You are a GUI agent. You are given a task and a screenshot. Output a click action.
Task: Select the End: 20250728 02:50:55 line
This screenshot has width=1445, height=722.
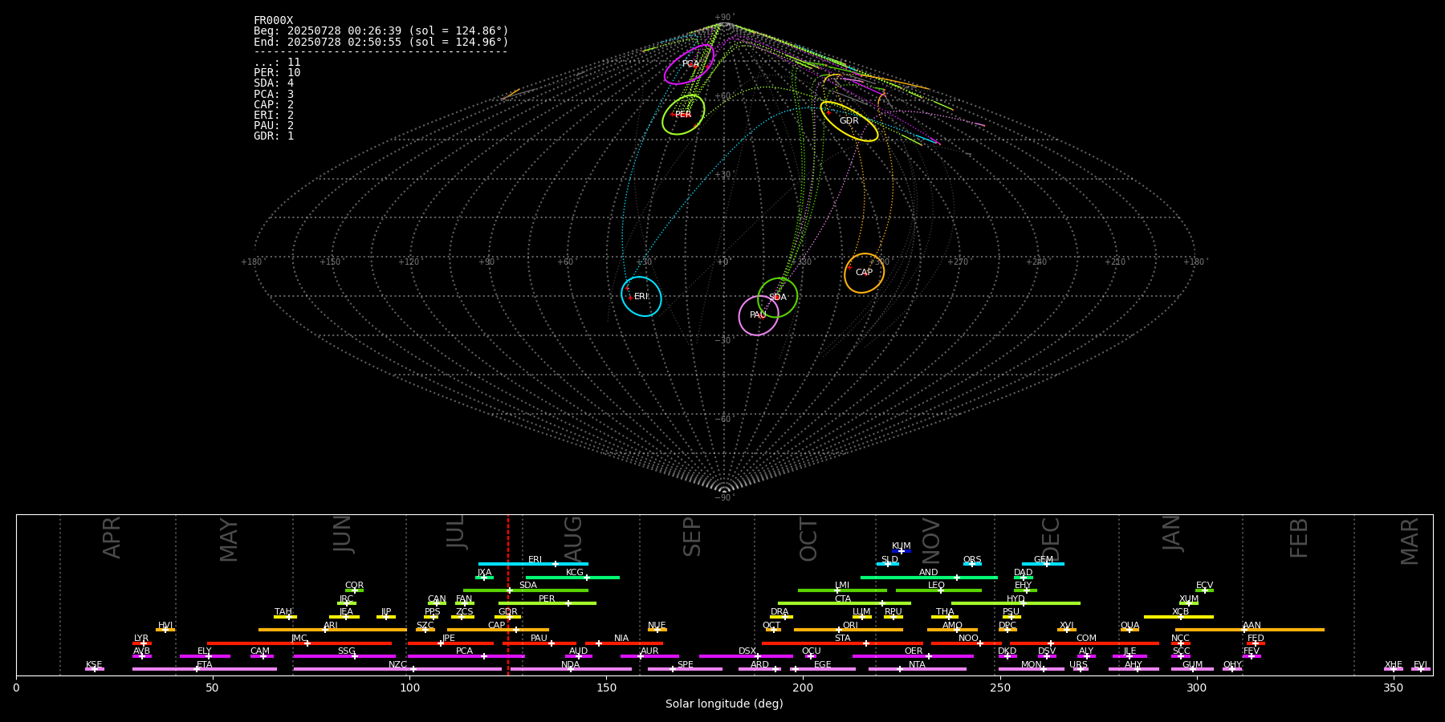tap(381, 42)
